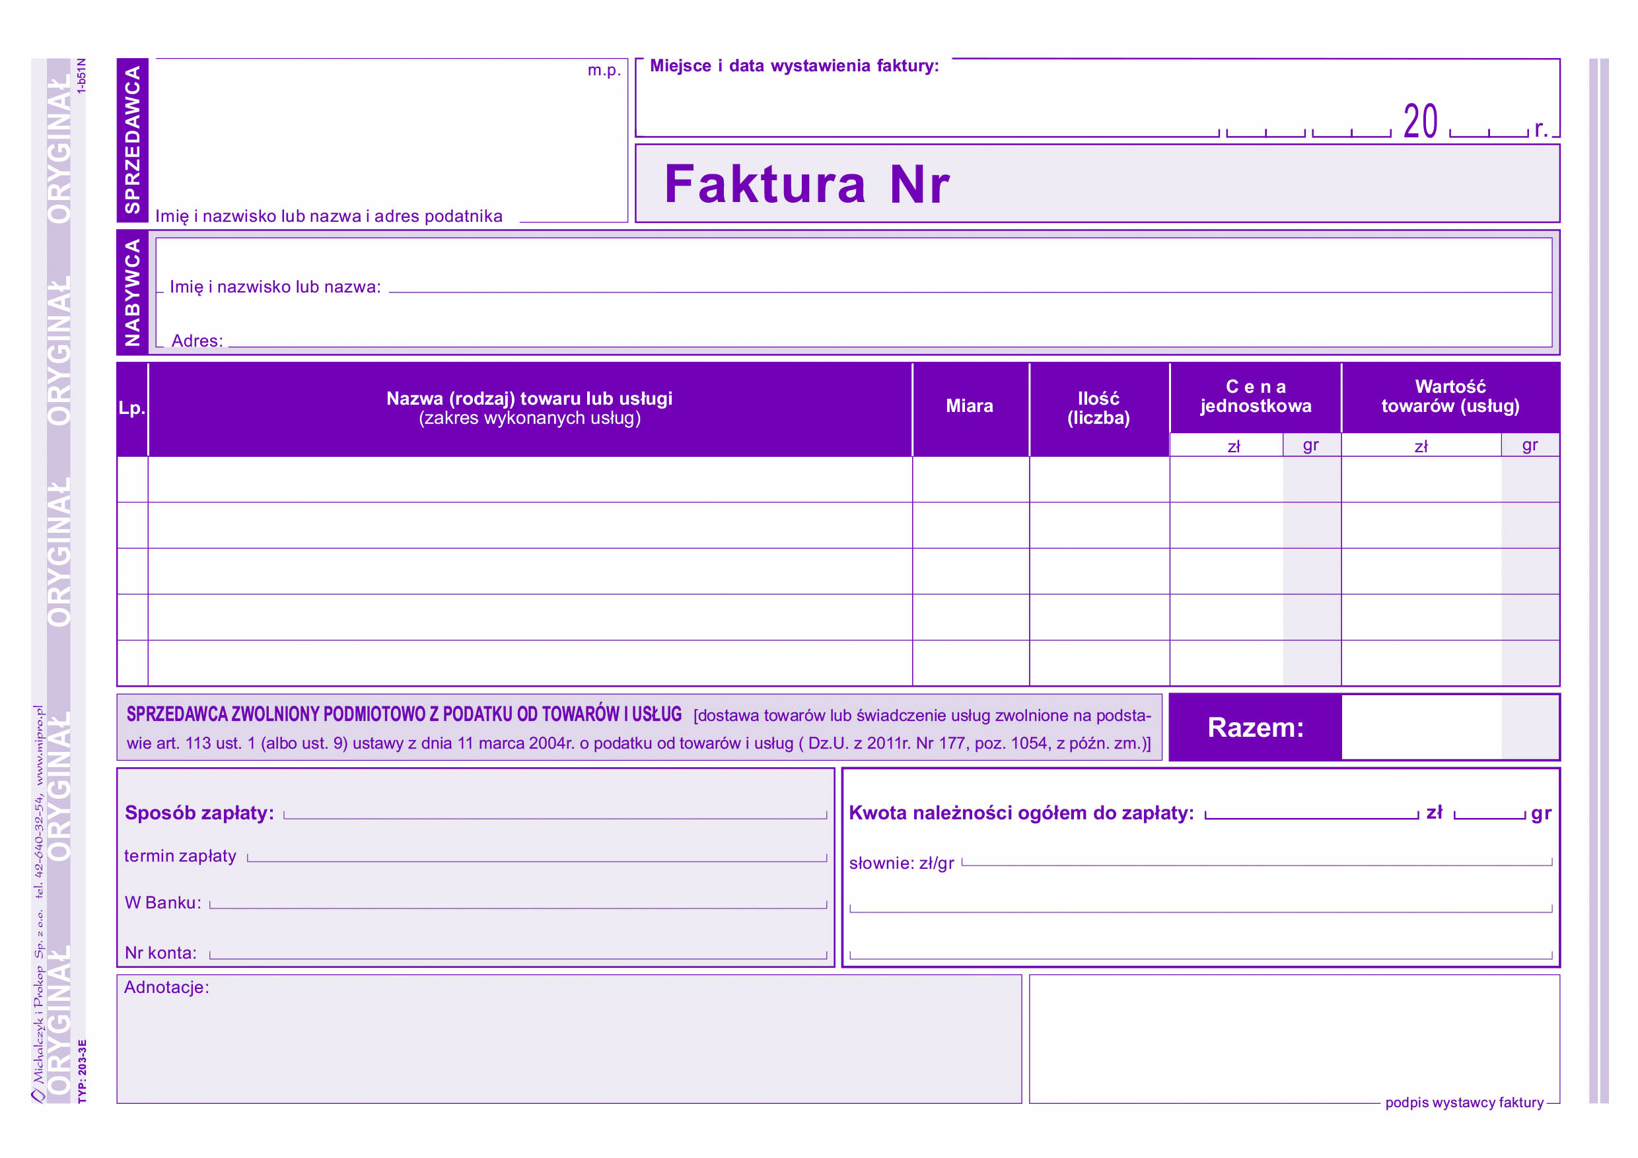The width and height of the screenshot is (1638, 1158).
Task: Click first row Wartość towarów zł cell
Action: tap(1421, 479)
